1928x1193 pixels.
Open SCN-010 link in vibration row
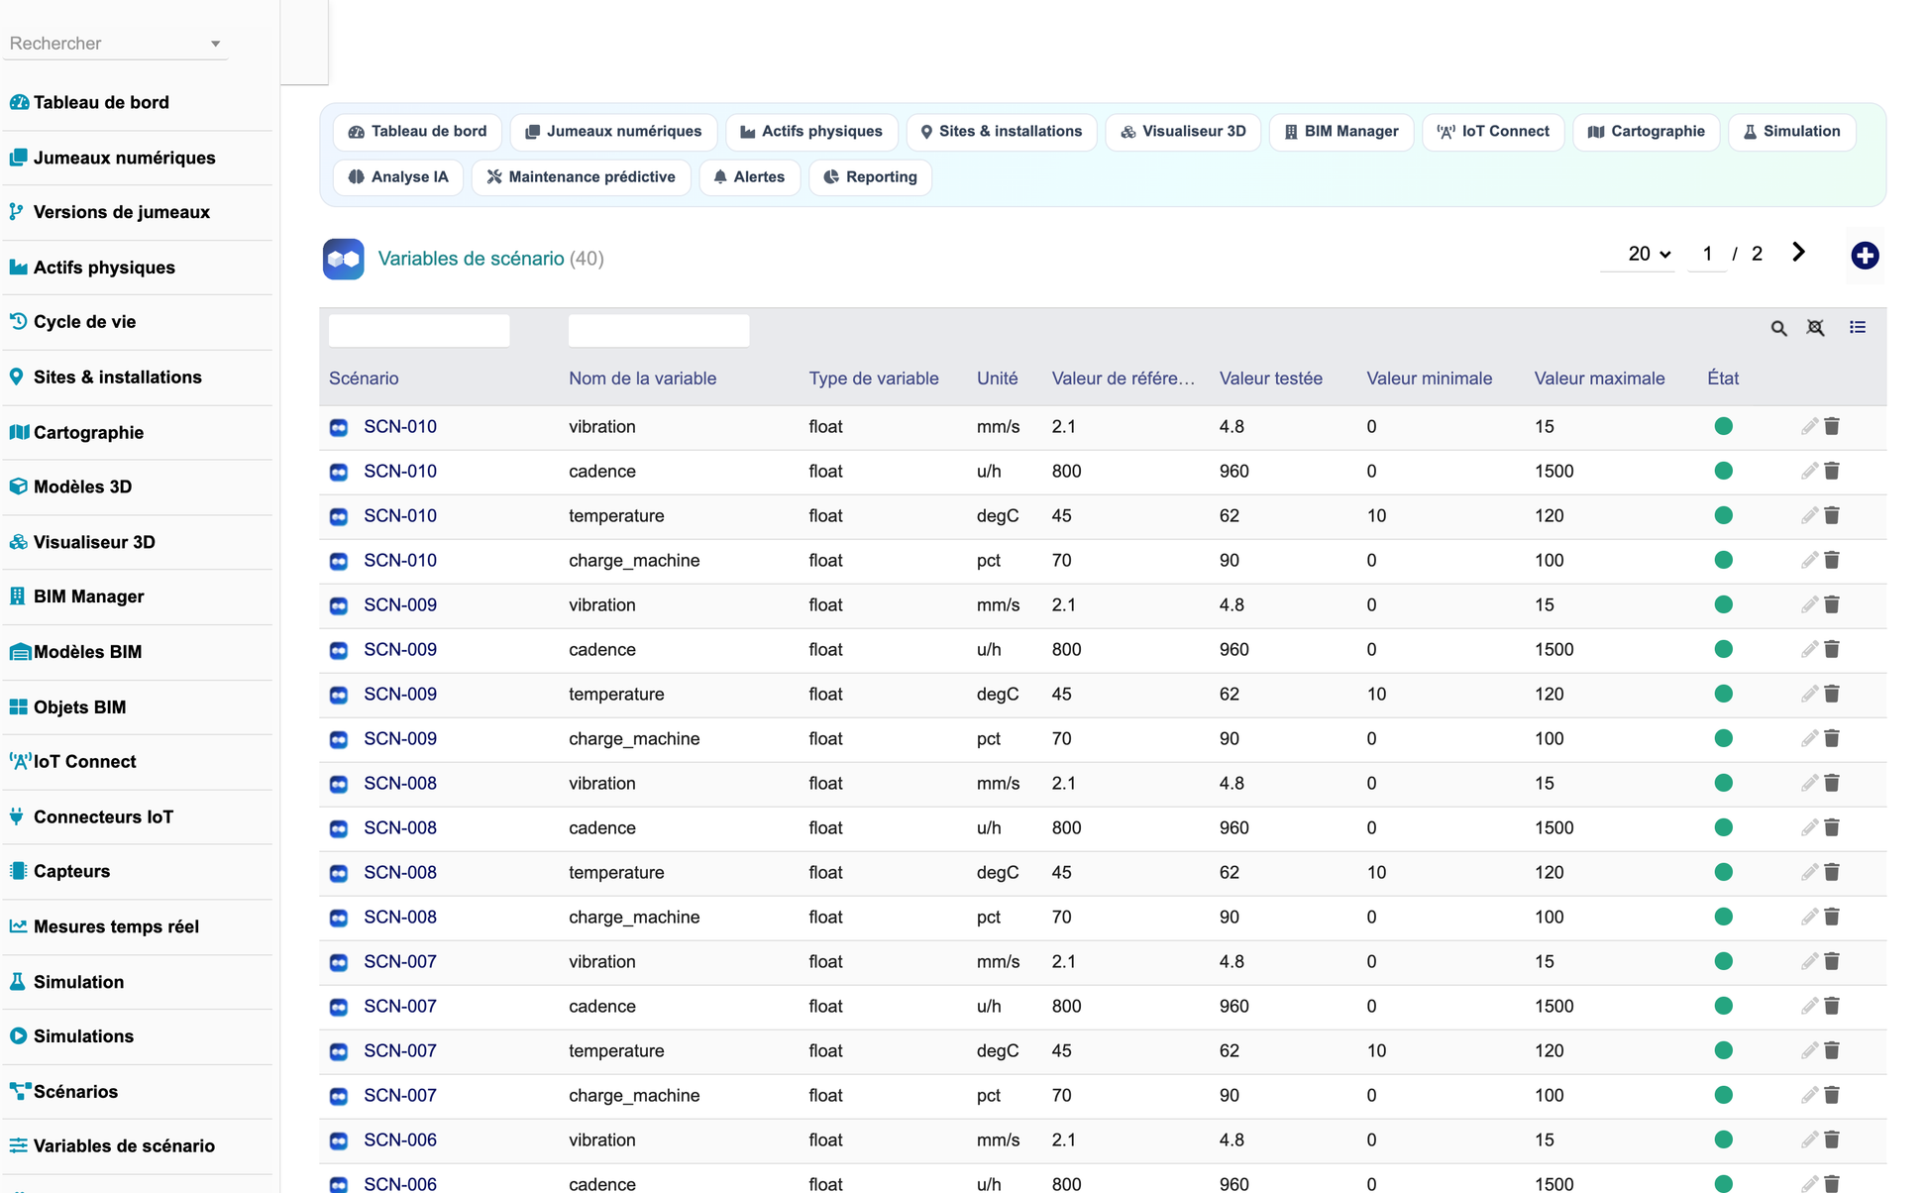(400, 427)
